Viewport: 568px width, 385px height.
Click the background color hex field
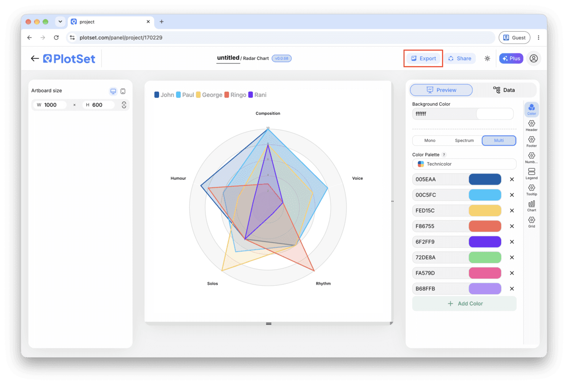click(444, 114)
